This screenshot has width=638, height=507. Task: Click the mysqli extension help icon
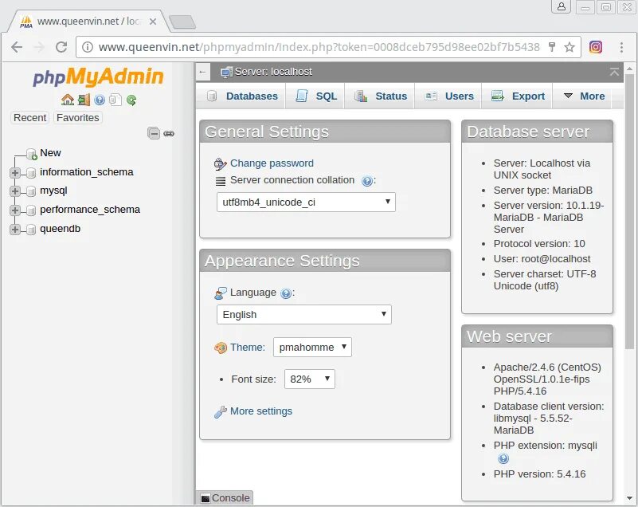click(503, 459)
